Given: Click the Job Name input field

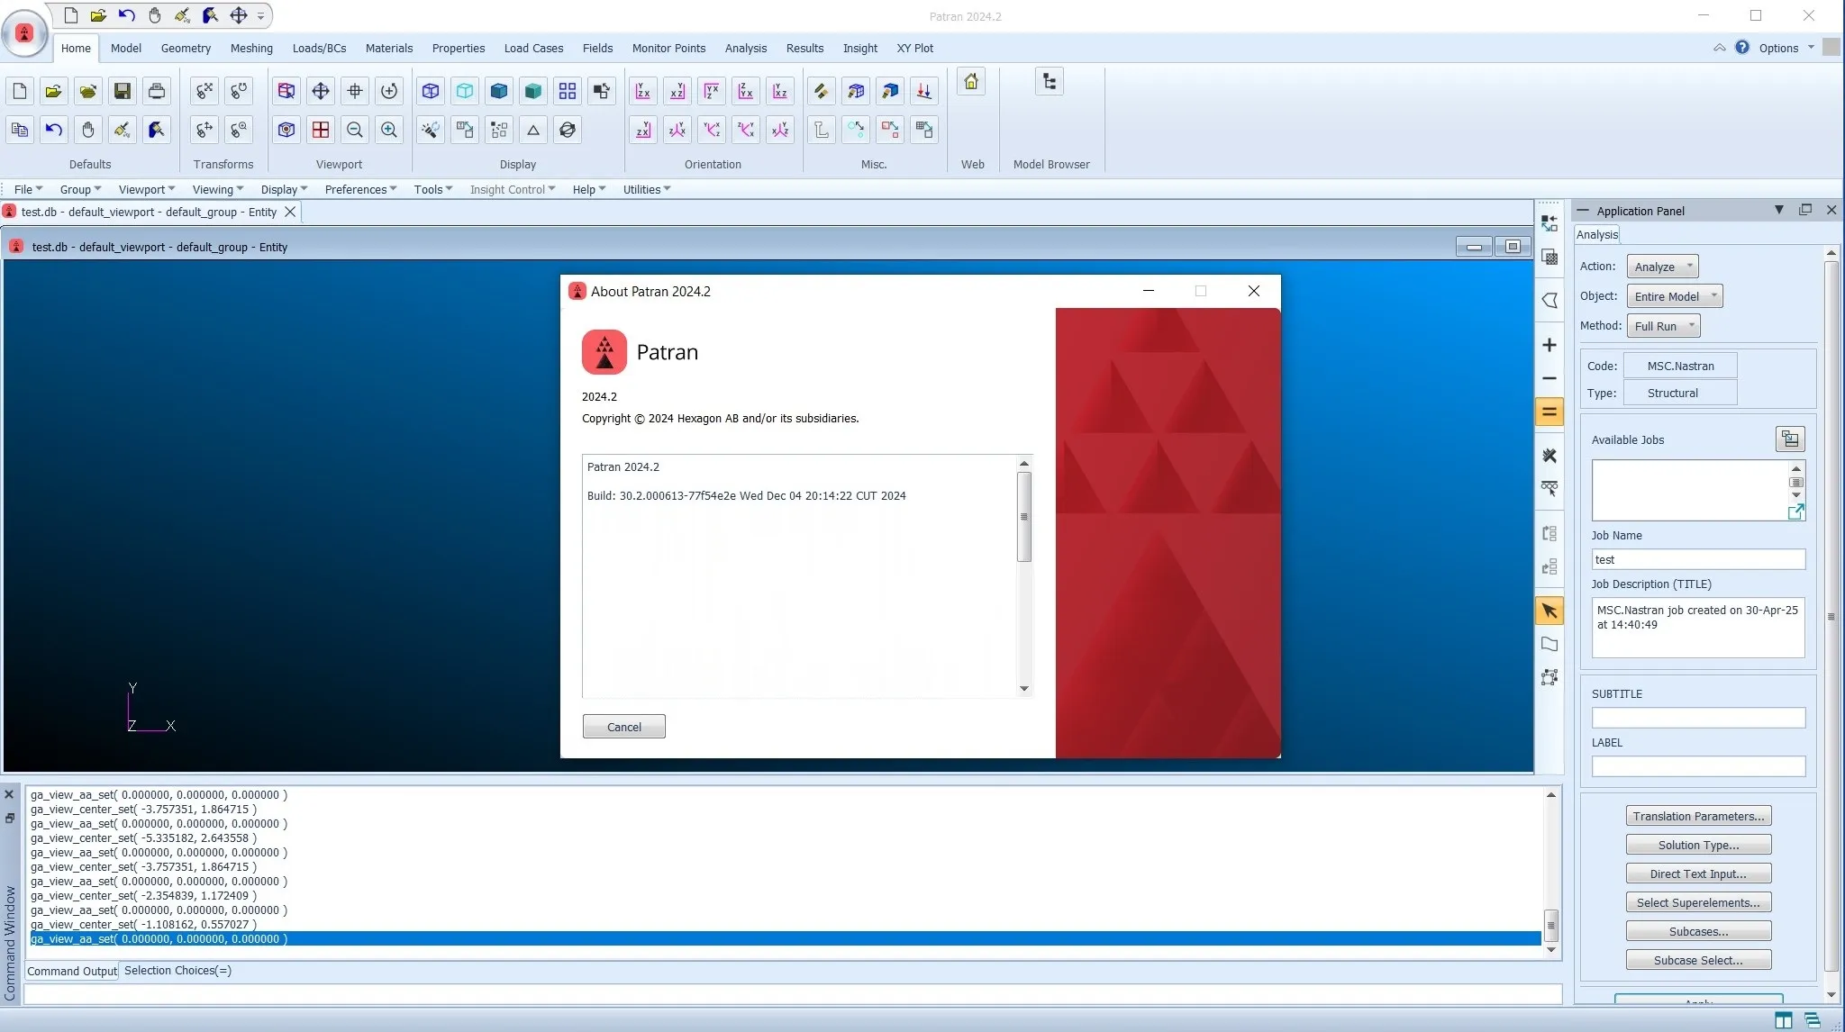Looking at the screenshot, I should [x=1698, y=559].
